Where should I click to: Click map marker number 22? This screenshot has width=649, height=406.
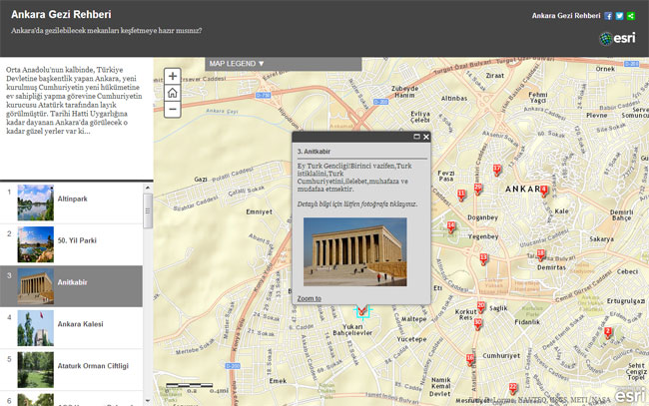click(x=513, y=387)
